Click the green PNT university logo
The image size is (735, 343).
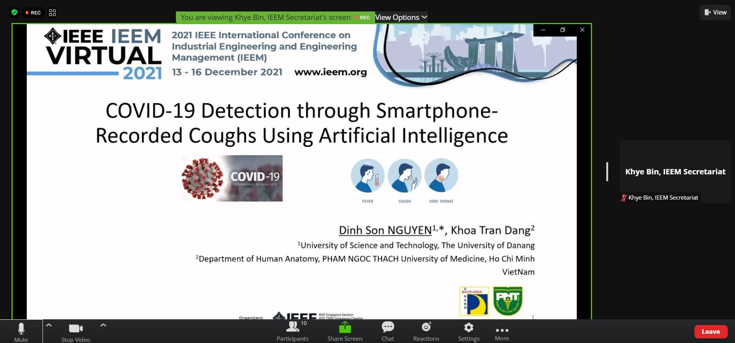click(508, 301)
